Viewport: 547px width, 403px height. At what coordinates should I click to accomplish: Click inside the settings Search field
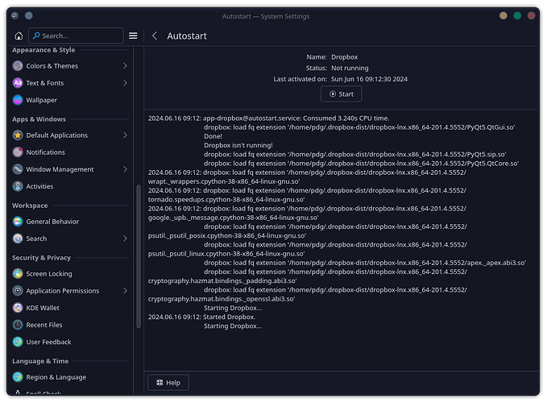[76, 35]
